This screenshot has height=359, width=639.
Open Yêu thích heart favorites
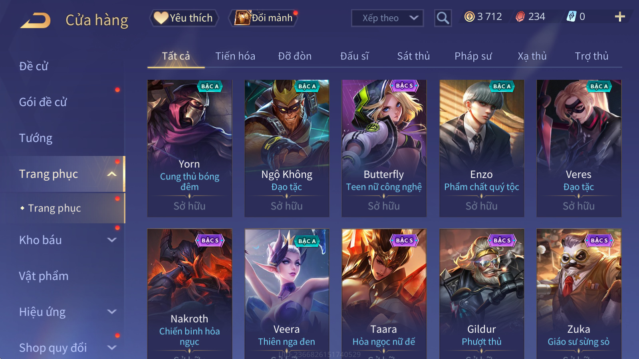click(184, 18)
